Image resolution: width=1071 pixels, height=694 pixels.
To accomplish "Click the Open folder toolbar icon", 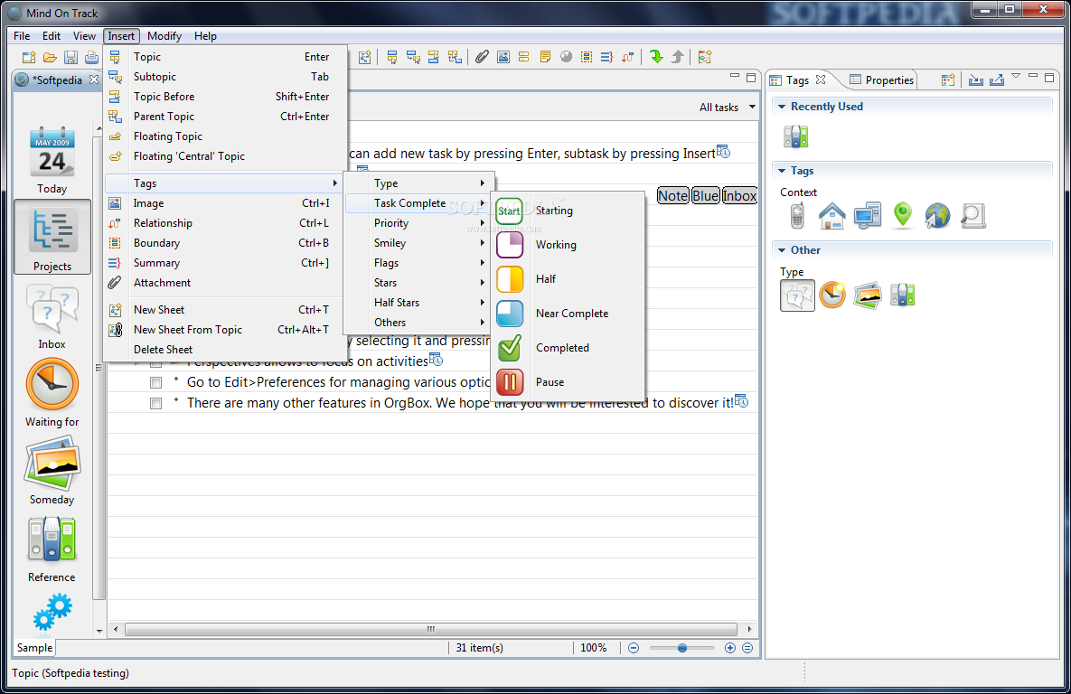I will click(50, 57).
